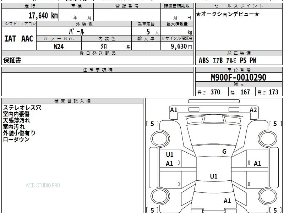Click the 検査員記入欄 header
Screen dimensions: 284x213
72,101
